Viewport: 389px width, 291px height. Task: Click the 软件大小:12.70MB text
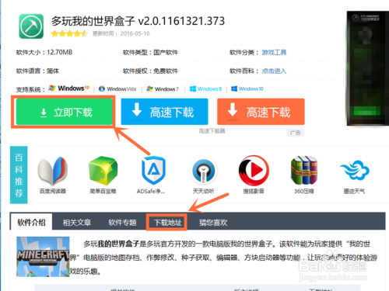click(44, 53)
